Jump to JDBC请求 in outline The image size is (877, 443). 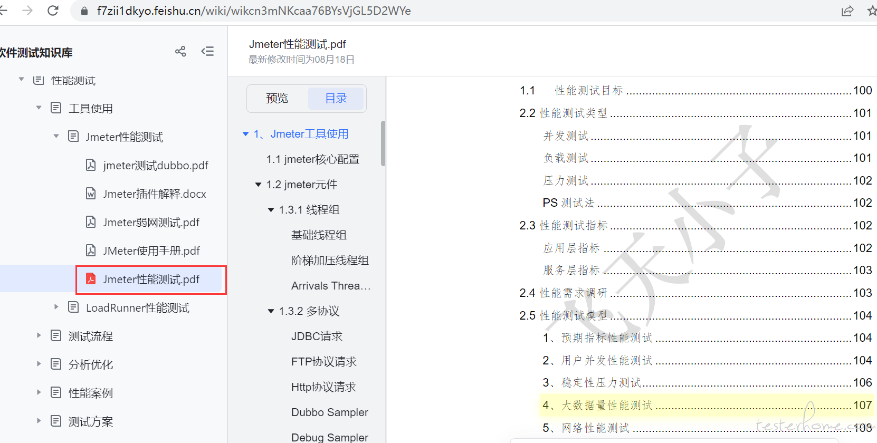317,336
